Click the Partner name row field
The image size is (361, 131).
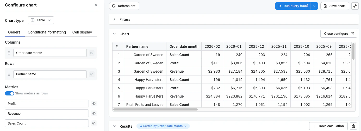click(x=50, y=74)
